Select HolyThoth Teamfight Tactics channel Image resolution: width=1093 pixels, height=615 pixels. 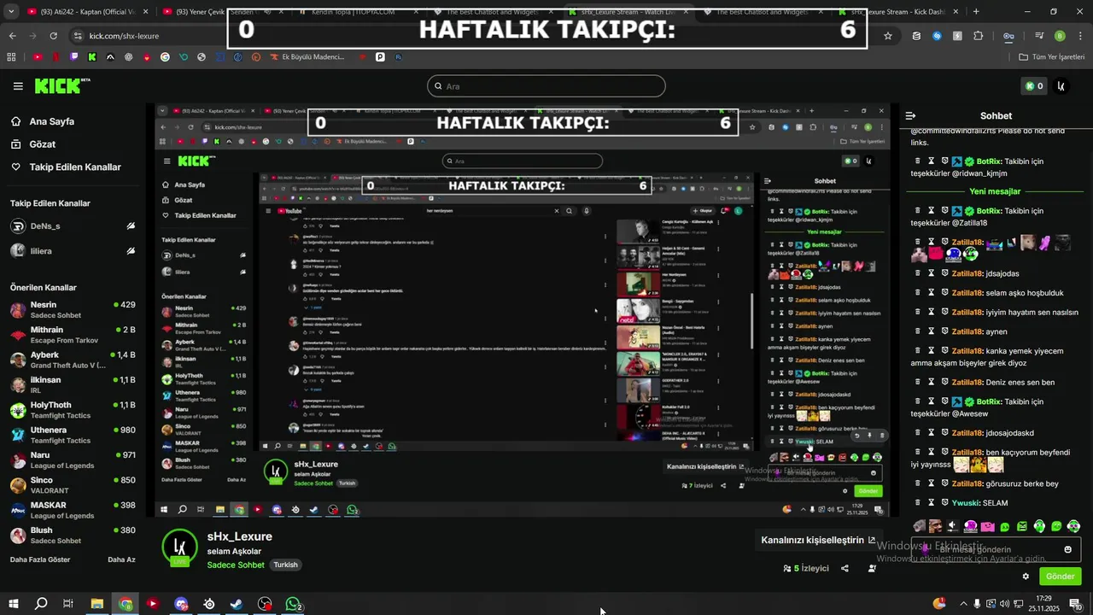(x=73, y=410)
